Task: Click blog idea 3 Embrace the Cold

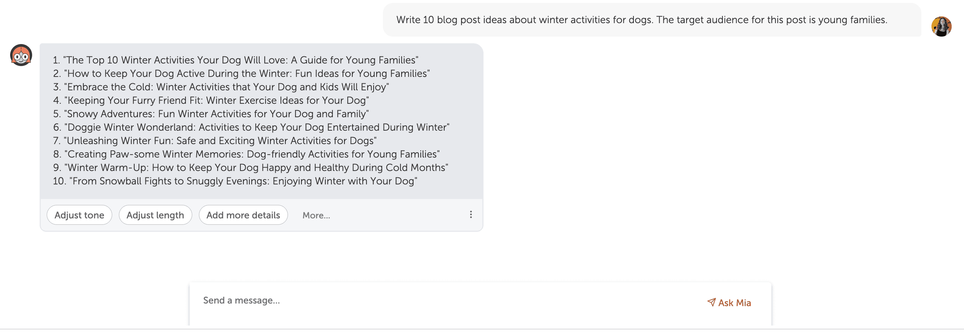Action: click(221, 87)
